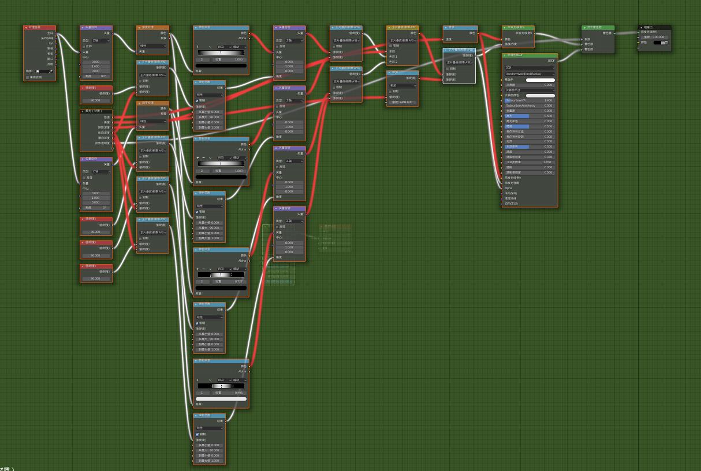This screenshot has width=701, height=471.
Task: Click the Alpha input label on Principled BSDF
Action: coord(509,188)
